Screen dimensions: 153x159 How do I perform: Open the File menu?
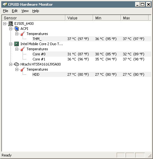point(5,11)
